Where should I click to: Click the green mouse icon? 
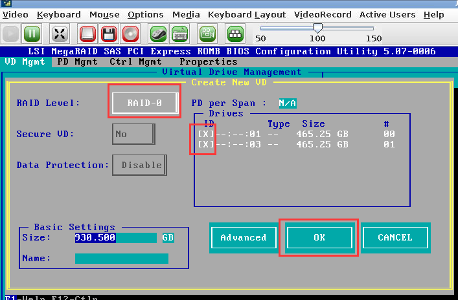158,34
